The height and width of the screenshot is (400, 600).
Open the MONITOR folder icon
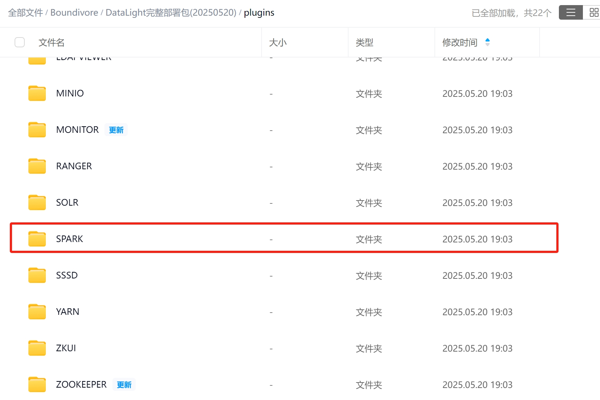pyautogui.click(x=37, y=130)
